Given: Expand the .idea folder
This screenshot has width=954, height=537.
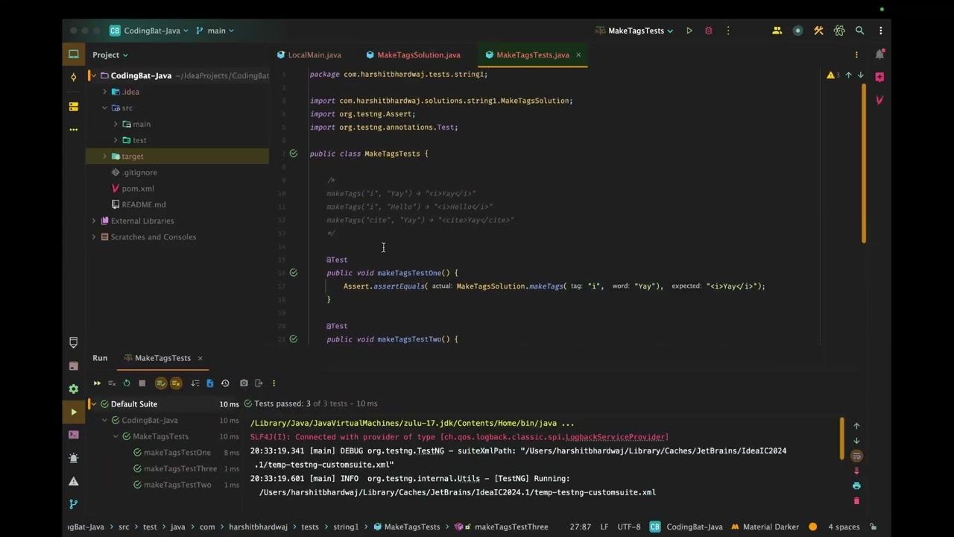Looking at the screenshot, I should 104,92.
